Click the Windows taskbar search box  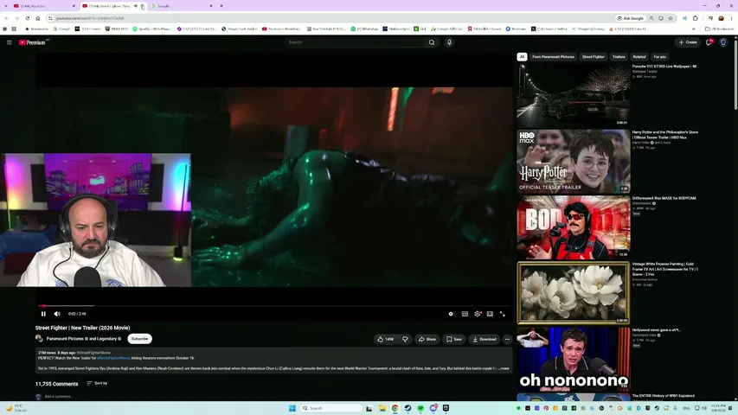point(331,408)
